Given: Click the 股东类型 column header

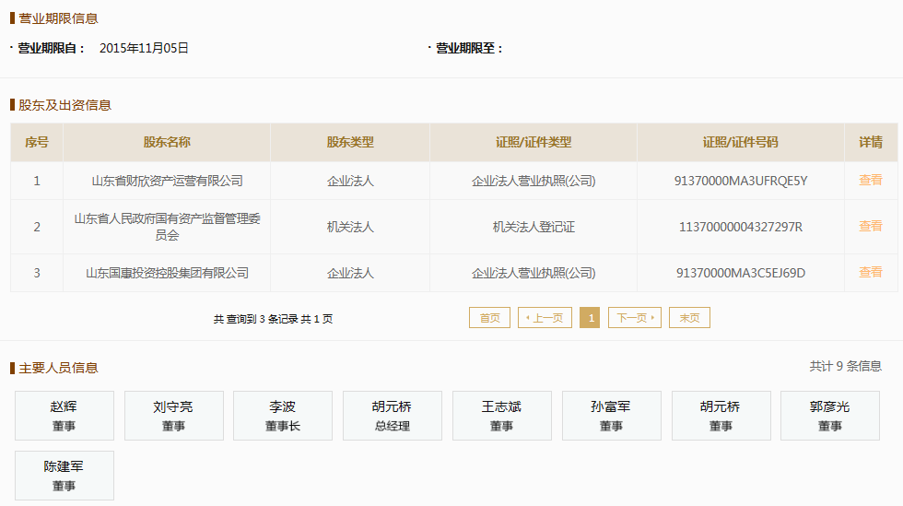Looking at the screenshot, I should (x=350, y=143).
